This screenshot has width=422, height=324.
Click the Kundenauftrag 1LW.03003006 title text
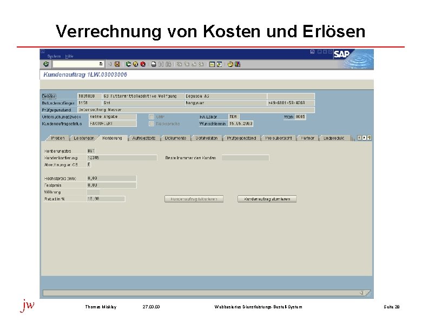pos(85,75)
